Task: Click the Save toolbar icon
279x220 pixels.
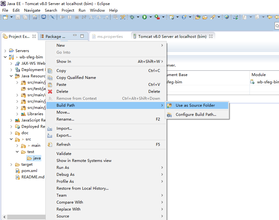Action: pyautogui.click(x=18, y=17)
